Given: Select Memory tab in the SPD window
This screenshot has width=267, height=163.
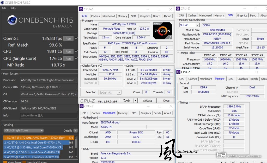Looking at the screenshot, I should pyautogui.click(x=219, y=15).
